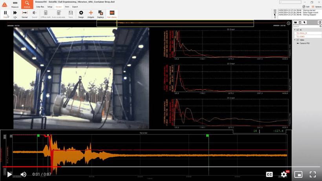Toggle miniplayer mode in the video player
Viewport: 322px width, 181px height.
coord(298,174)
